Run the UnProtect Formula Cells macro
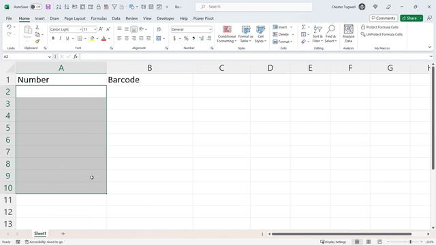 coord(381,35)
